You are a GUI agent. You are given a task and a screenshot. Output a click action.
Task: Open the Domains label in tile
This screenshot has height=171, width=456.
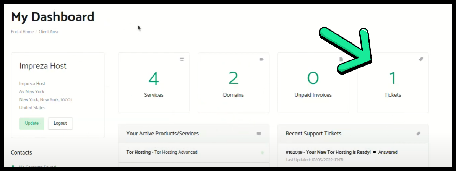(233, 95)
